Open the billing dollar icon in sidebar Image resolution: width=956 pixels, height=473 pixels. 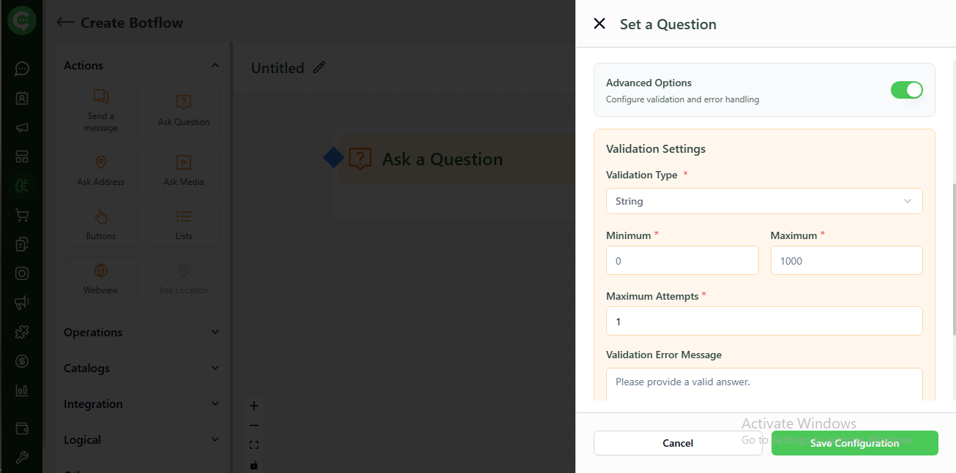[21, 361]
